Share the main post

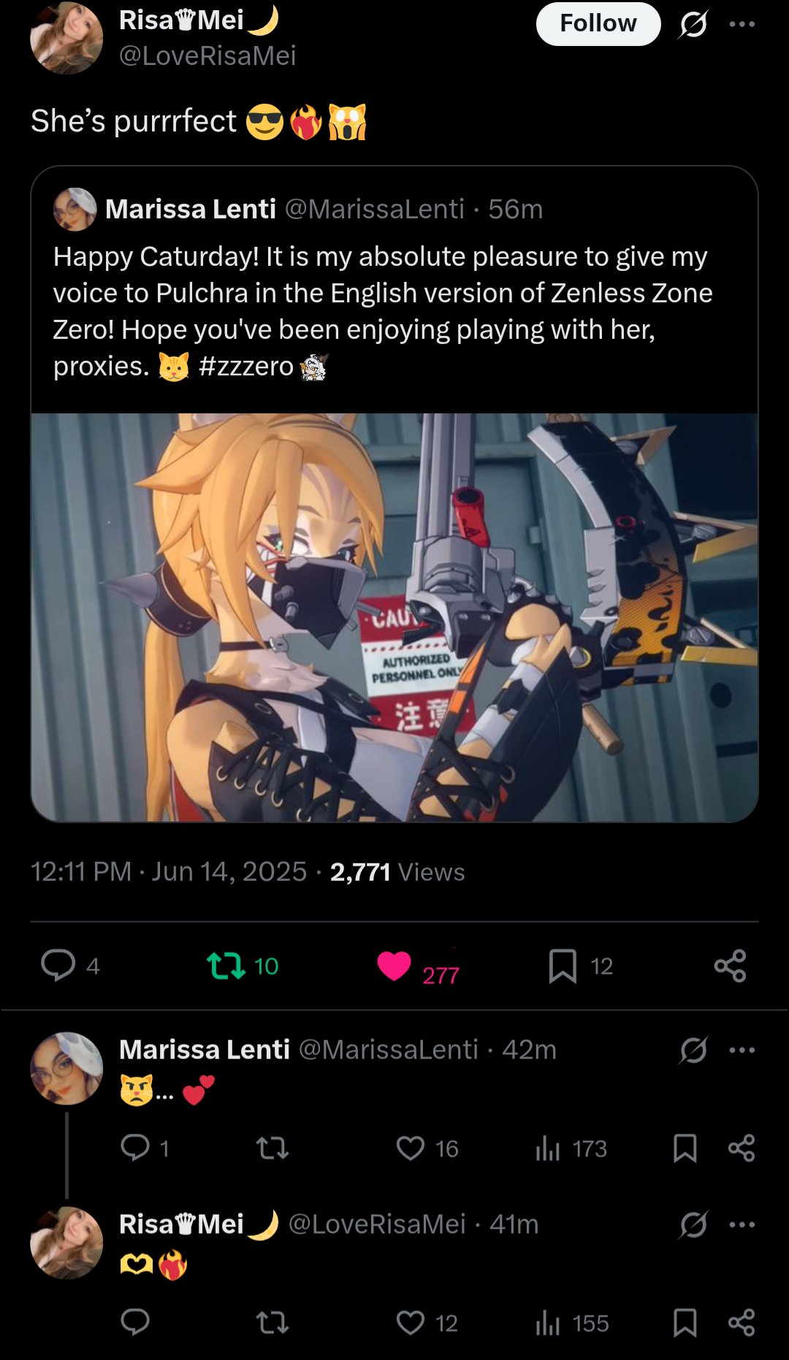730,966
